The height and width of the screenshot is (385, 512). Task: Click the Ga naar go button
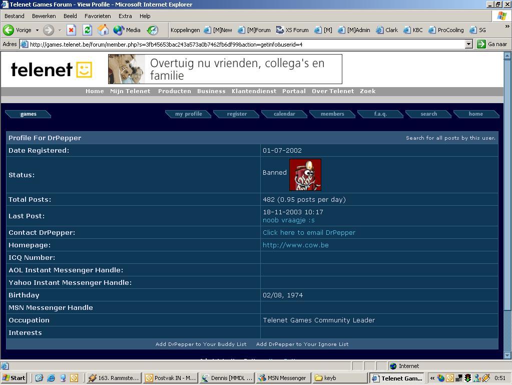(x=492, y=44)
